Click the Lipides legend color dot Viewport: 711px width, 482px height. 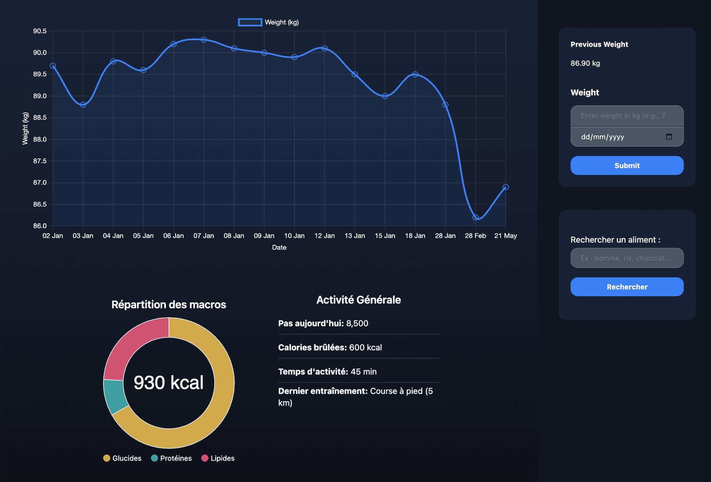pyautogui.click(x=205, y=458)
